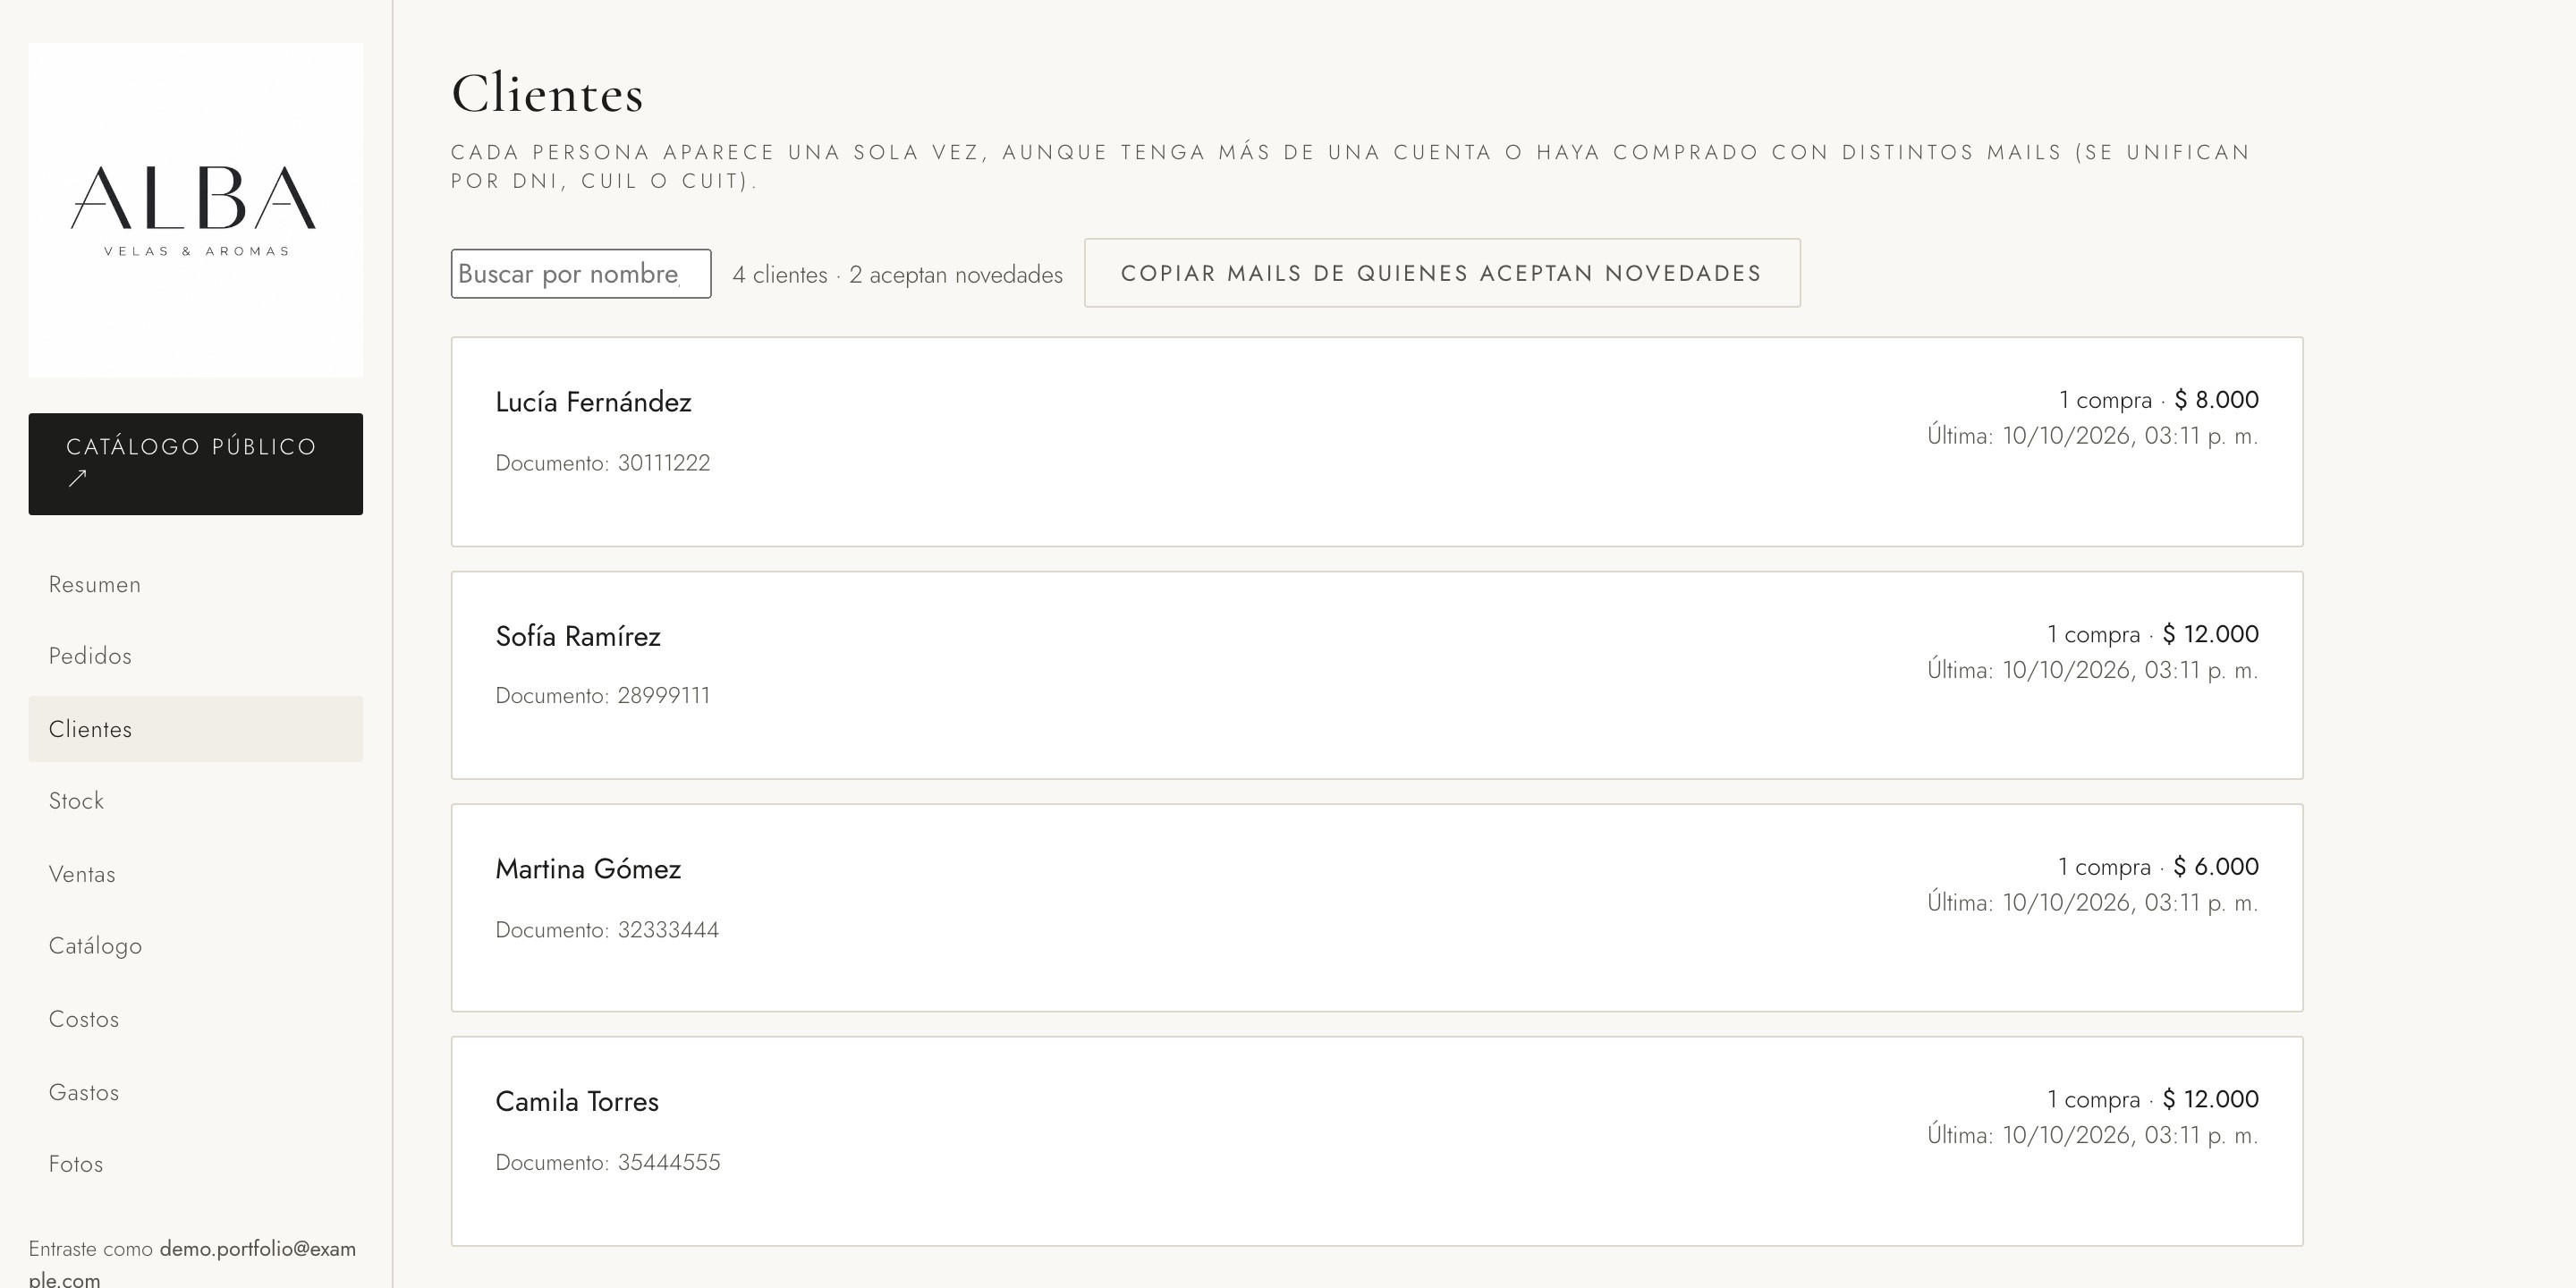The image size is (2576, 1288).
Task: Open the Stock page
Action: 195,801
